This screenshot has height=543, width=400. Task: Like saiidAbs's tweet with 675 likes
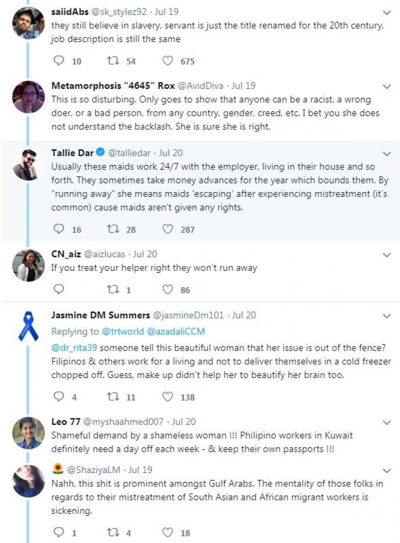pyautogui.click(x=168, y=61)
